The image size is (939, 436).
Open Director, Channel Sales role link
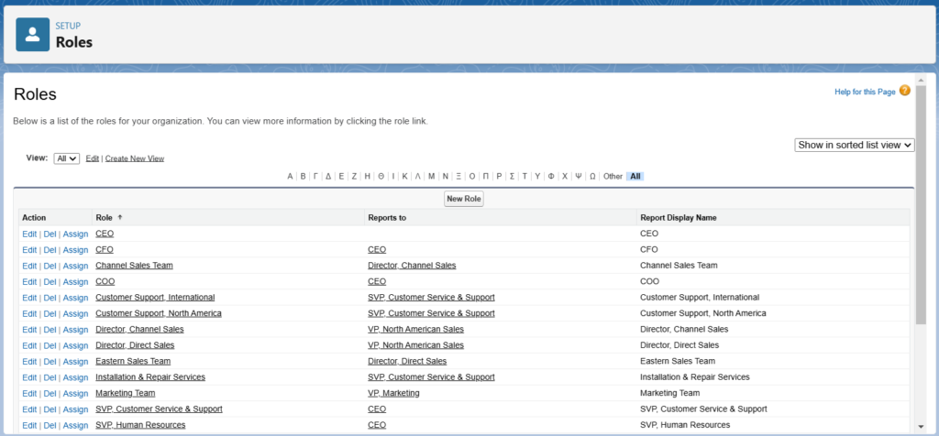click(x=139, y=330)
